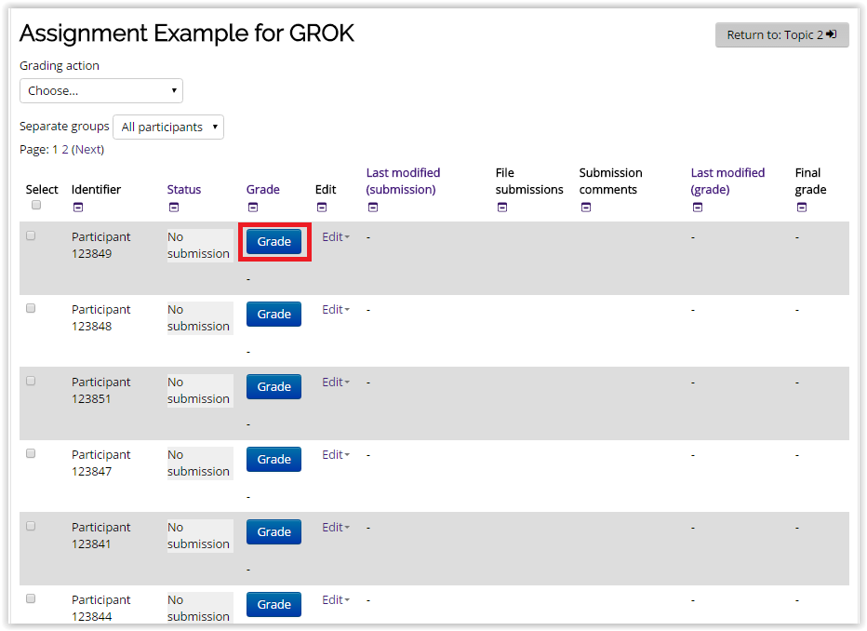Go to page 2 of participants
The height and width of the screenshot is (631, 867).
(x=65, y=149)
